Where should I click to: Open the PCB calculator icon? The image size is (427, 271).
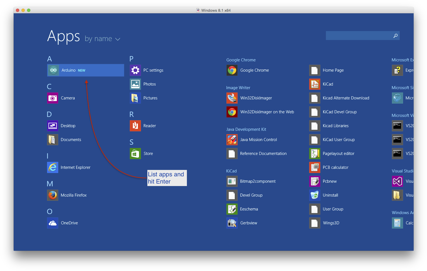coord(315,167)
